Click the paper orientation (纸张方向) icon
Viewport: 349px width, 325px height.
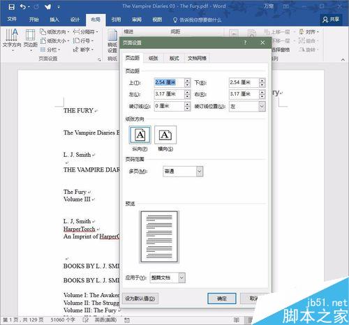click(x=43, y=31)
